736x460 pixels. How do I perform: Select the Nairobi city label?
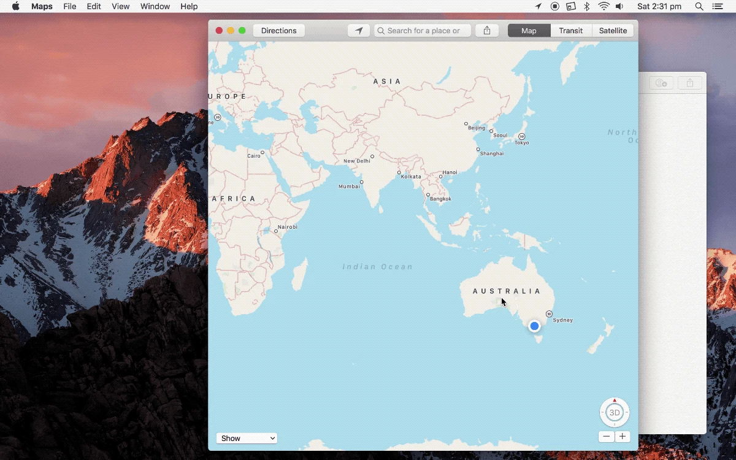pos(288,227)
